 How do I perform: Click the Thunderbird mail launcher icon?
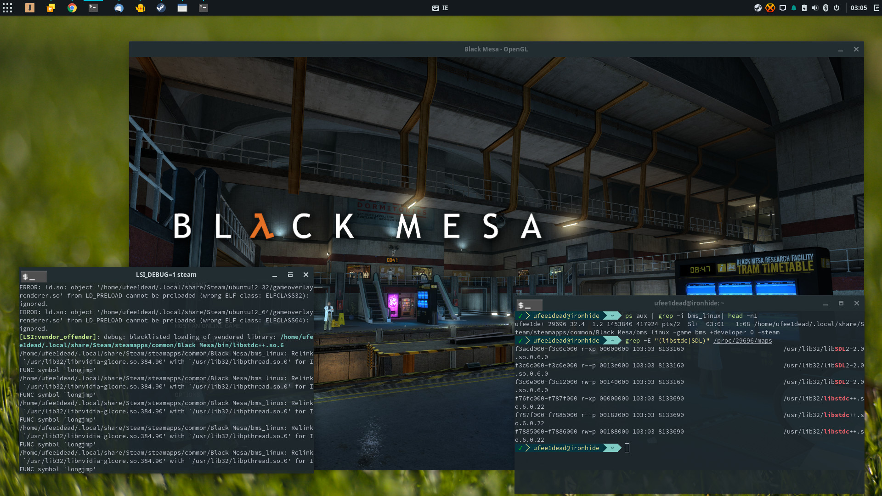[119, 8]
